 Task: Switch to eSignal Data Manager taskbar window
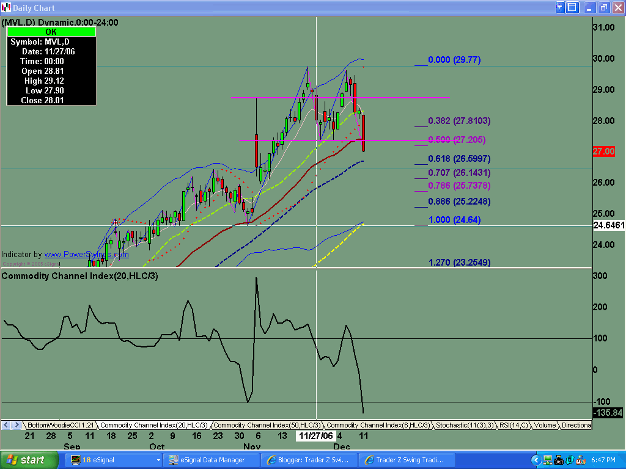pos(212,460)
